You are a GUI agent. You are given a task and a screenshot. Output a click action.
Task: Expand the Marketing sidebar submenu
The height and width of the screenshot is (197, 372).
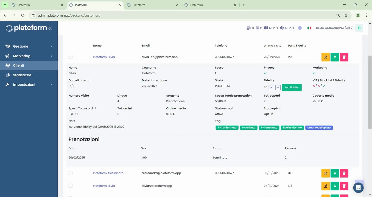click(x=29, y=56)
